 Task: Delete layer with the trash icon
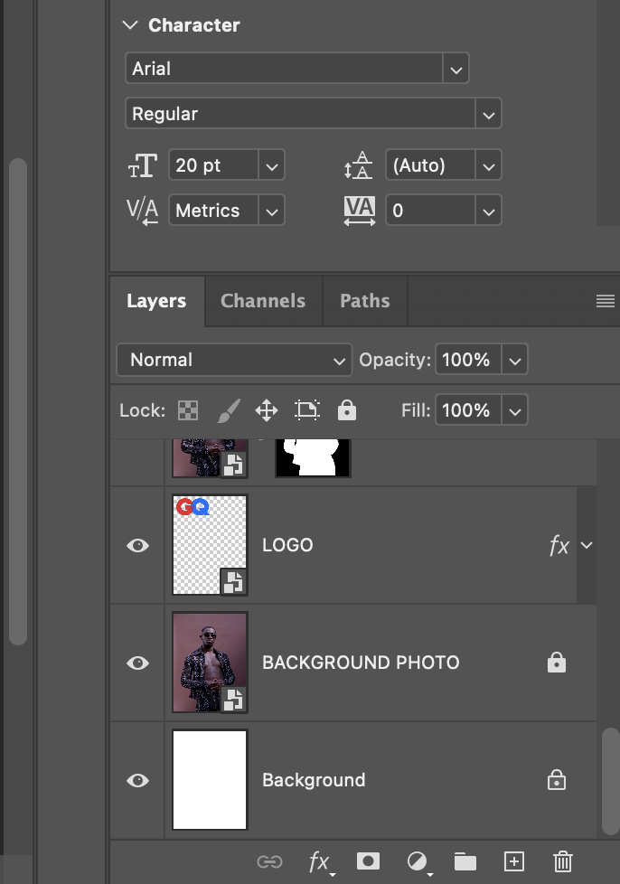click(x=563, y=861)
